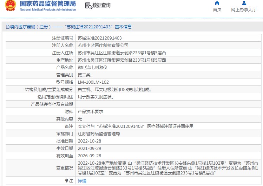Select 第二类 management class value
The width and height of the screenshot is (263, 186).
(84, 75)
